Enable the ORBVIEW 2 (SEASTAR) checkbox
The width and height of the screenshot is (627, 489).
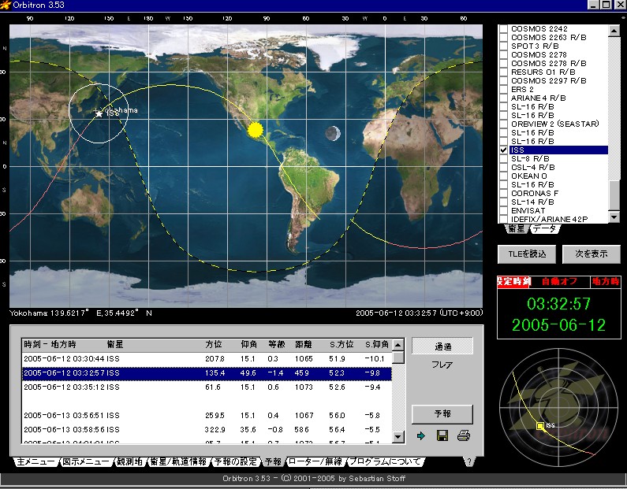coord(504,124)
